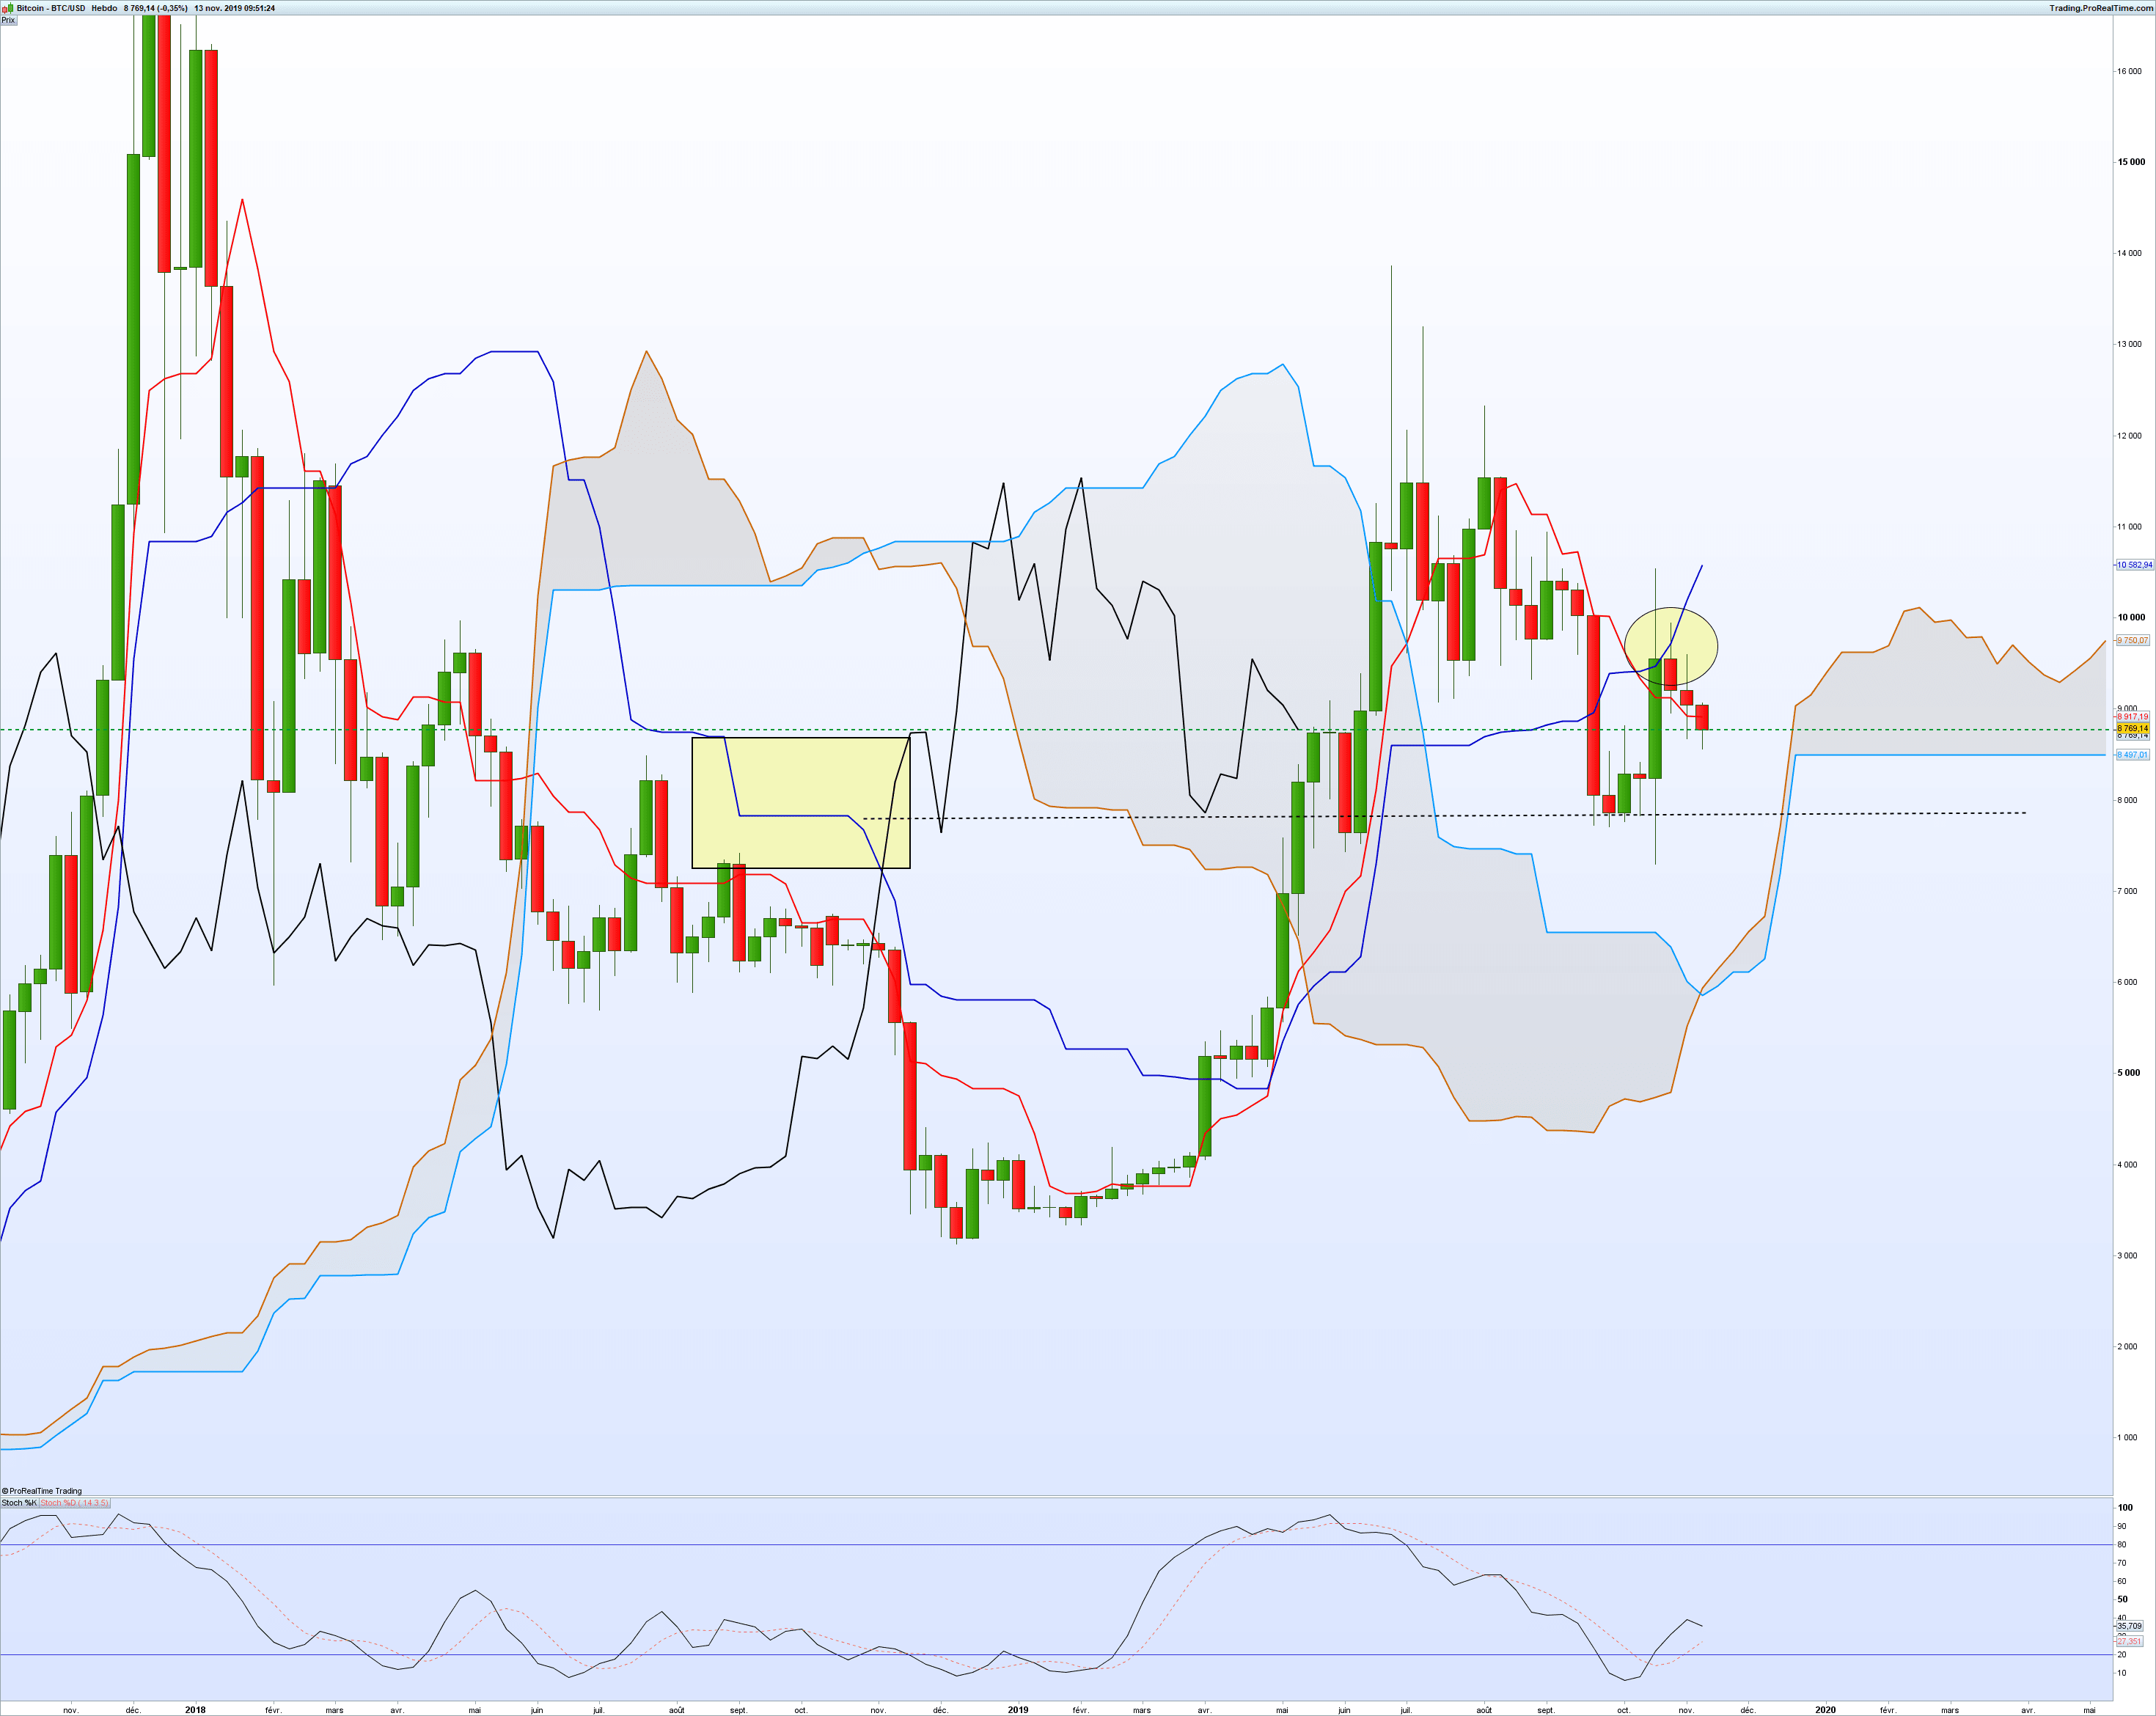Click the 5 000 price axis label
This screenshot has height=1716, width=2156.
coord(2129,1073)
